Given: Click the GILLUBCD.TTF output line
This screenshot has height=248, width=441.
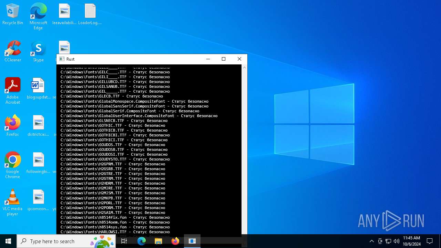Looking at the screenshot, I should tap(115, 82).
